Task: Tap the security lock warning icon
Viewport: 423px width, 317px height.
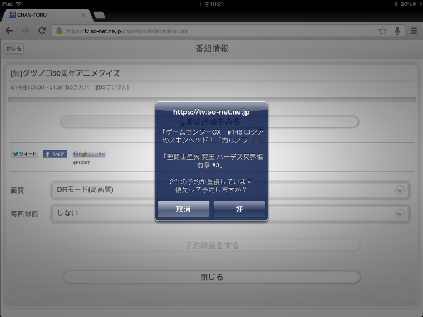Action: pyautogui.click(x=60, y=31)
